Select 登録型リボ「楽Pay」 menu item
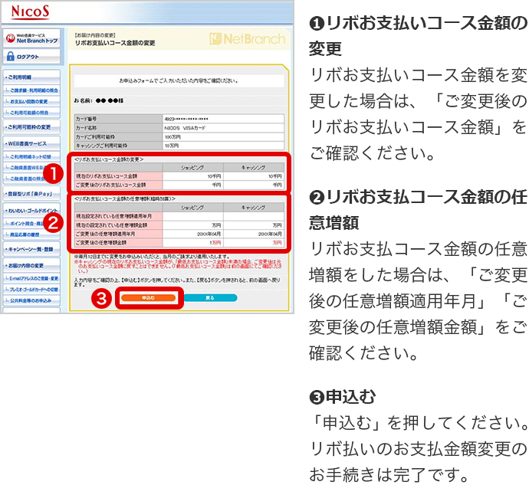 [31, 194]
